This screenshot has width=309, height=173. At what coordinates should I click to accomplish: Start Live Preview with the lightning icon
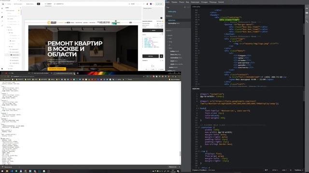(307, 9)
